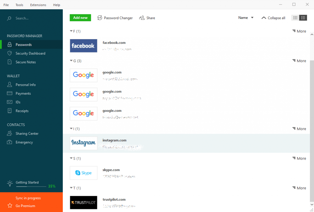Screen dimensions: 314x212
Task: Open More options for G group
Action: pyautogui.click(x=299, y=61)
